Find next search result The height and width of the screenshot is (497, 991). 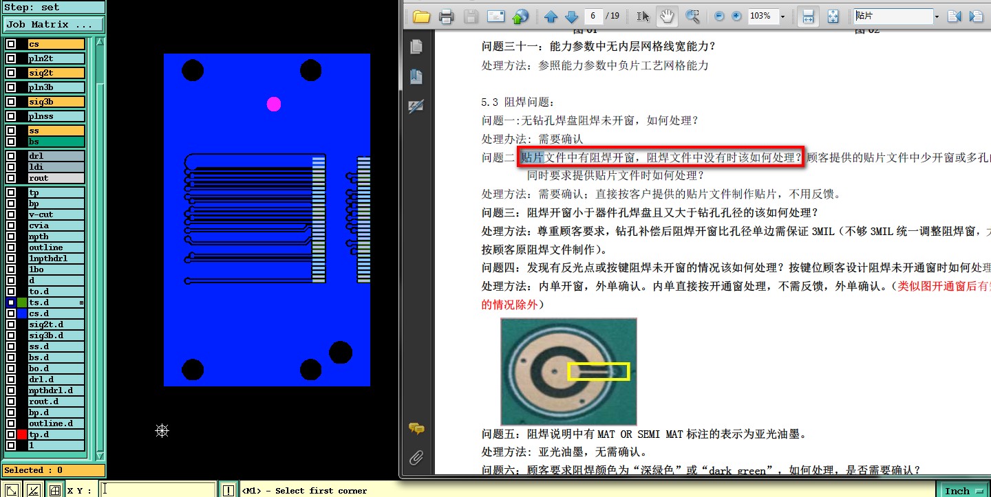(976, 16)
